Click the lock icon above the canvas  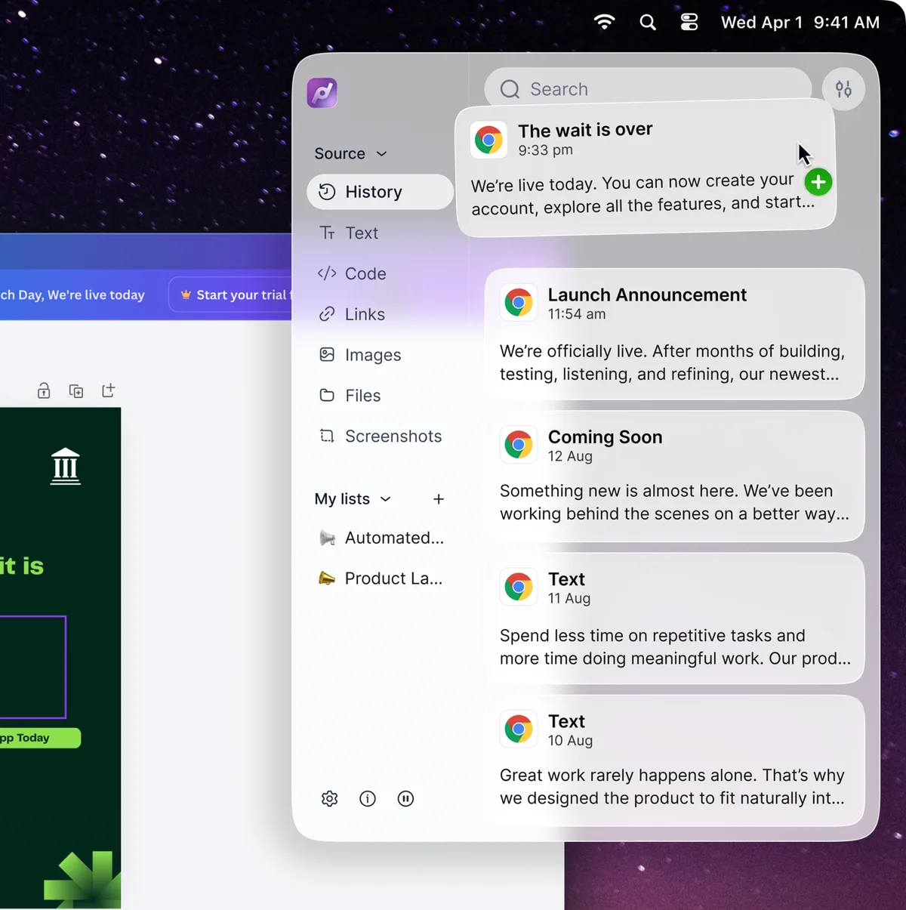tap(44, 390)
